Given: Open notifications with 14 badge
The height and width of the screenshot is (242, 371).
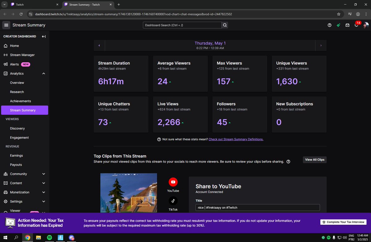Looking at the screenshot, I should point(356,24).
